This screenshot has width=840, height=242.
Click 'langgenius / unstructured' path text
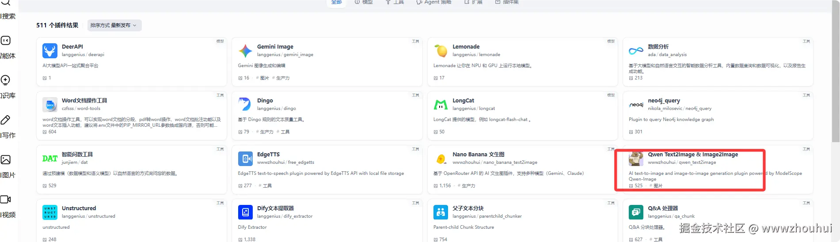click(x=88, y=216)
